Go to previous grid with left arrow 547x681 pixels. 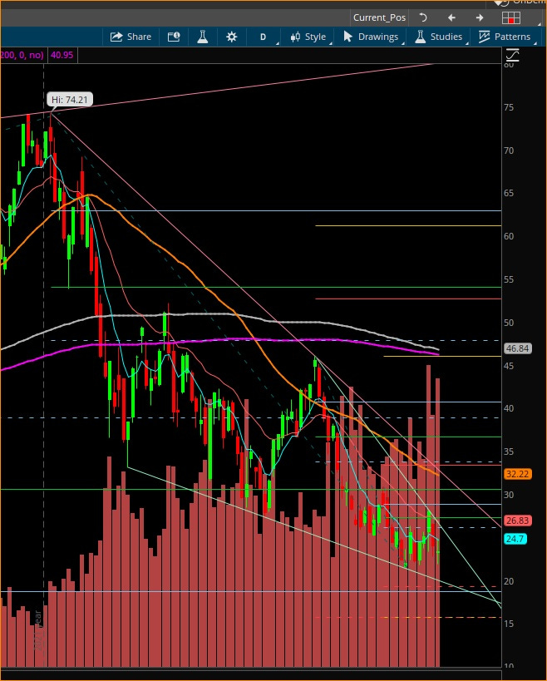(x=451, y=17)
